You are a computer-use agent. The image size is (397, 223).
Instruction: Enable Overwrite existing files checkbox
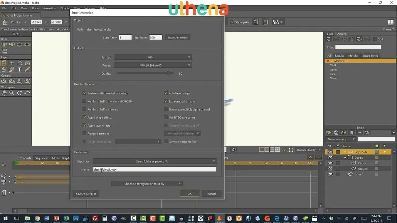[x=166, y=141]
